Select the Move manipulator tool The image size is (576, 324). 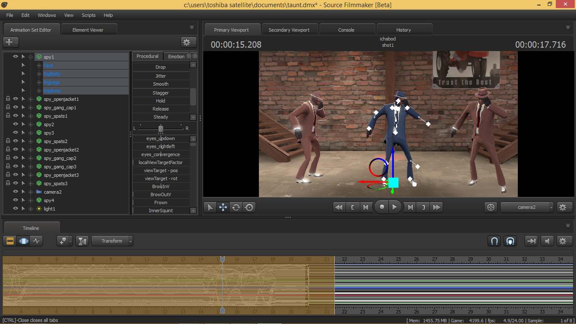click(x=223, y=207)
